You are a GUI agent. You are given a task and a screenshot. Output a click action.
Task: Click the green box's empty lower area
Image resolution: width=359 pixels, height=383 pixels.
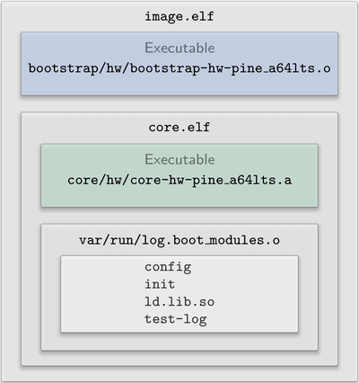(179, 198)
